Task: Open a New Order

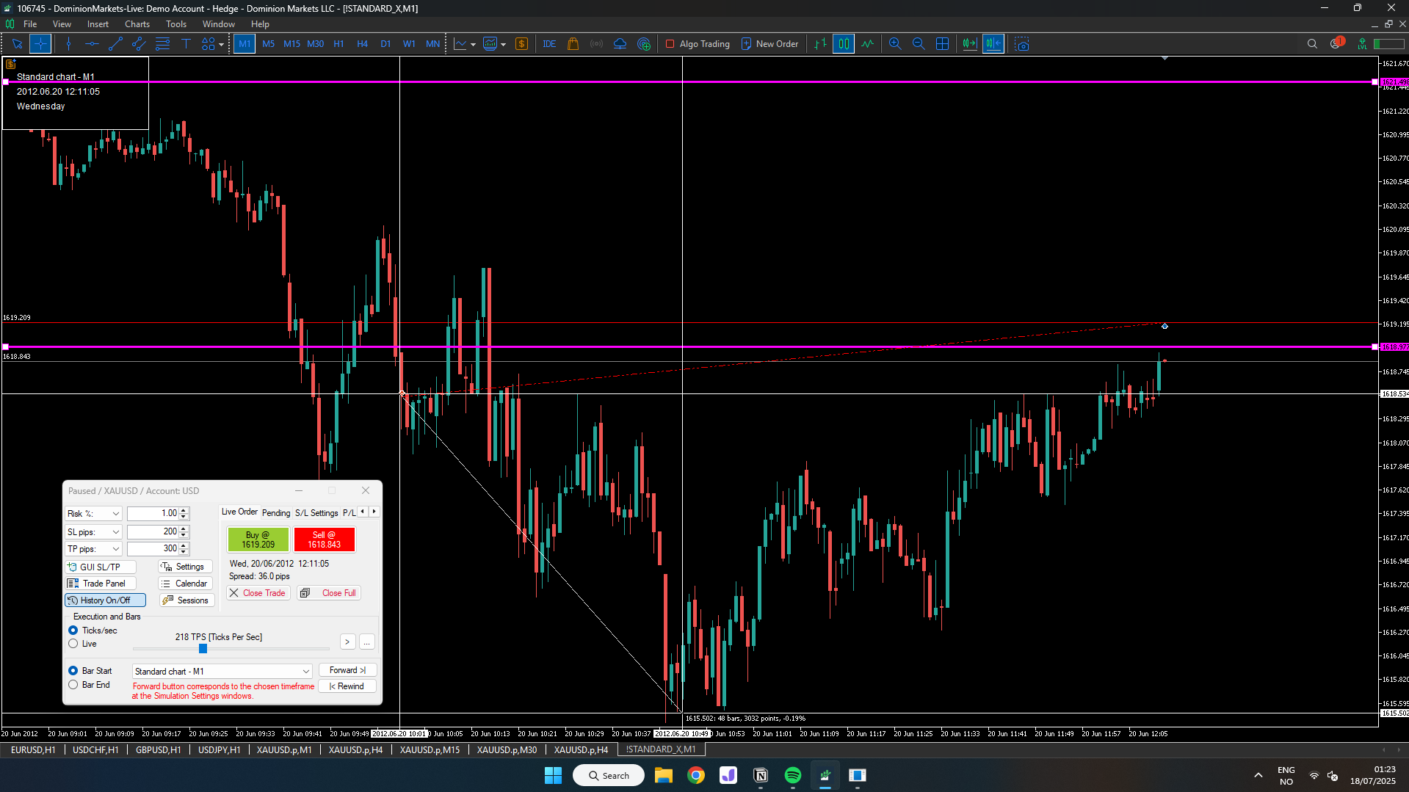Action: click(x=769, y=44)
